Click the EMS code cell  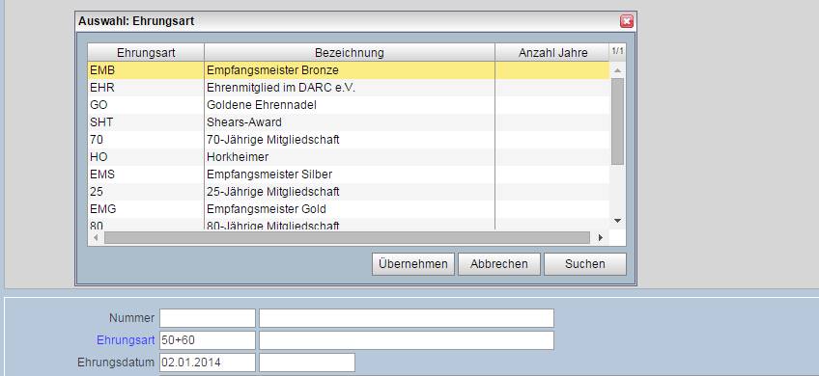146,175
